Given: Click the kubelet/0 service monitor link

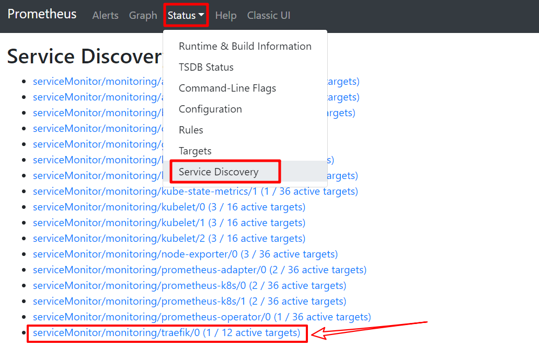Looking at the screenshot, I should point(169,207).
